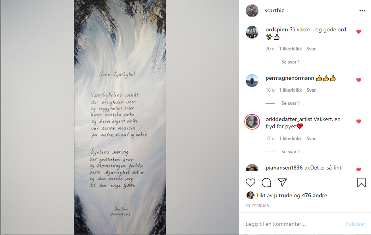Open orkidedatter_artist story avatar
Viewport: 371px width, 235px height.
(x=252, y=122)
